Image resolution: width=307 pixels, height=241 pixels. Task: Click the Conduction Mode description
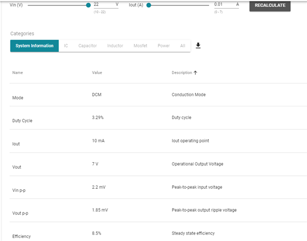coord(189,94)
